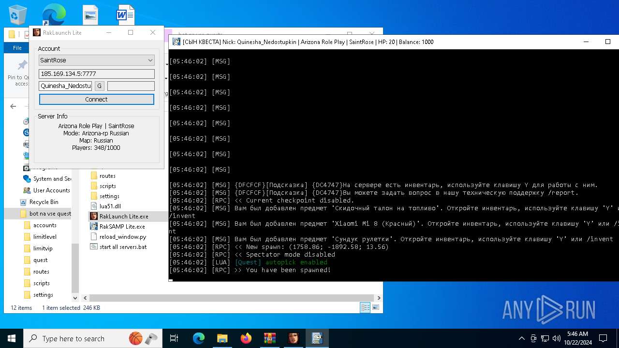The width and height of the screenshot is (619, 348).
Task: Click the nickname field Quinesha_Nedostu
Action: 65,86
